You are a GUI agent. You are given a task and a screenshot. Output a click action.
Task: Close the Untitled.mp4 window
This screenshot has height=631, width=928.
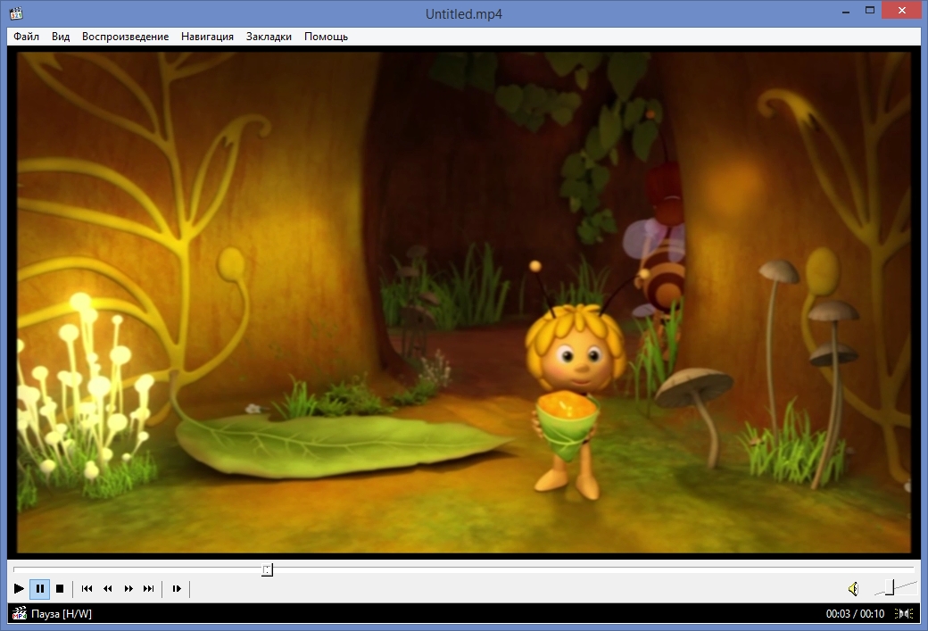coord(902,10)
